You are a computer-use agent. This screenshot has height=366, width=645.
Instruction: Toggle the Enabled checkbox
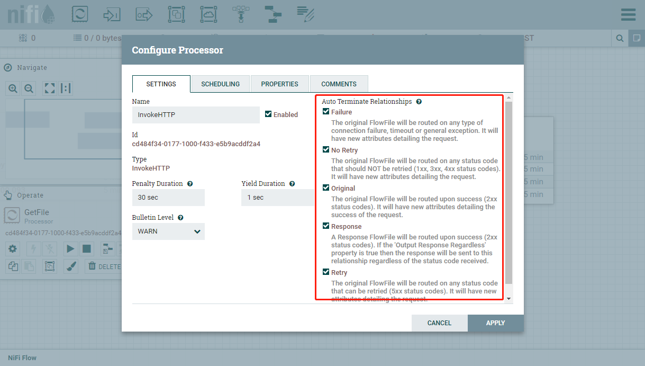point(268,114)
